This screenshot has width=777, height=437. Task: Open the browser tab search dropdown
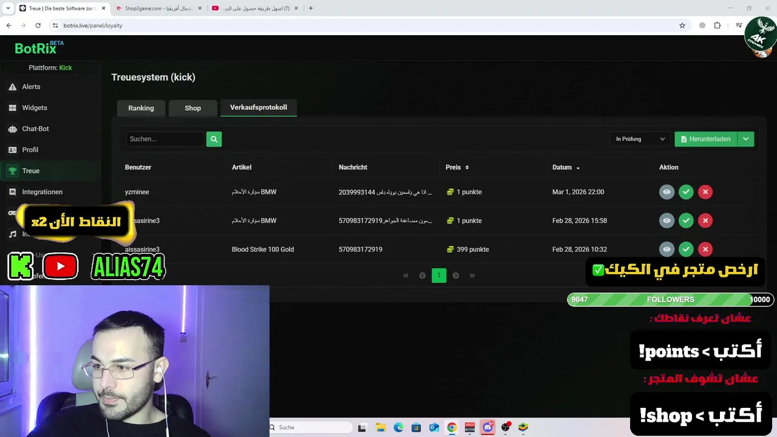point(8,8)
